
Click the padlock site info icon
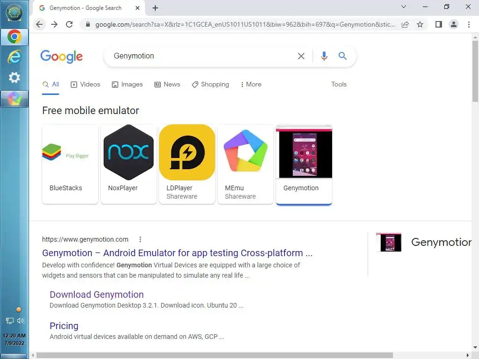[88, 24]
